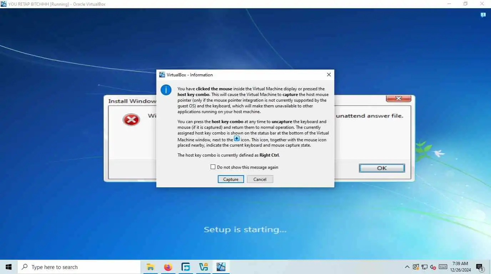
Task: Close the VirtualBox Information dialog
Action: pos(329,75)
